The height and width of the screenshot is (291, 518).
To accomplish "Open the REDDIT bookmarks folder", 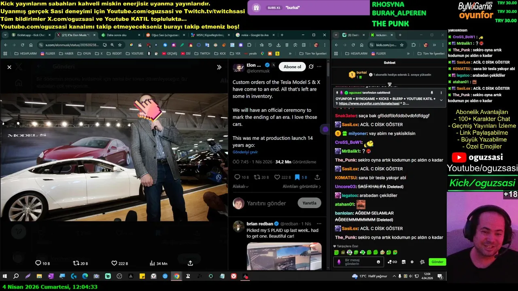I will click(x=114, y=53).
